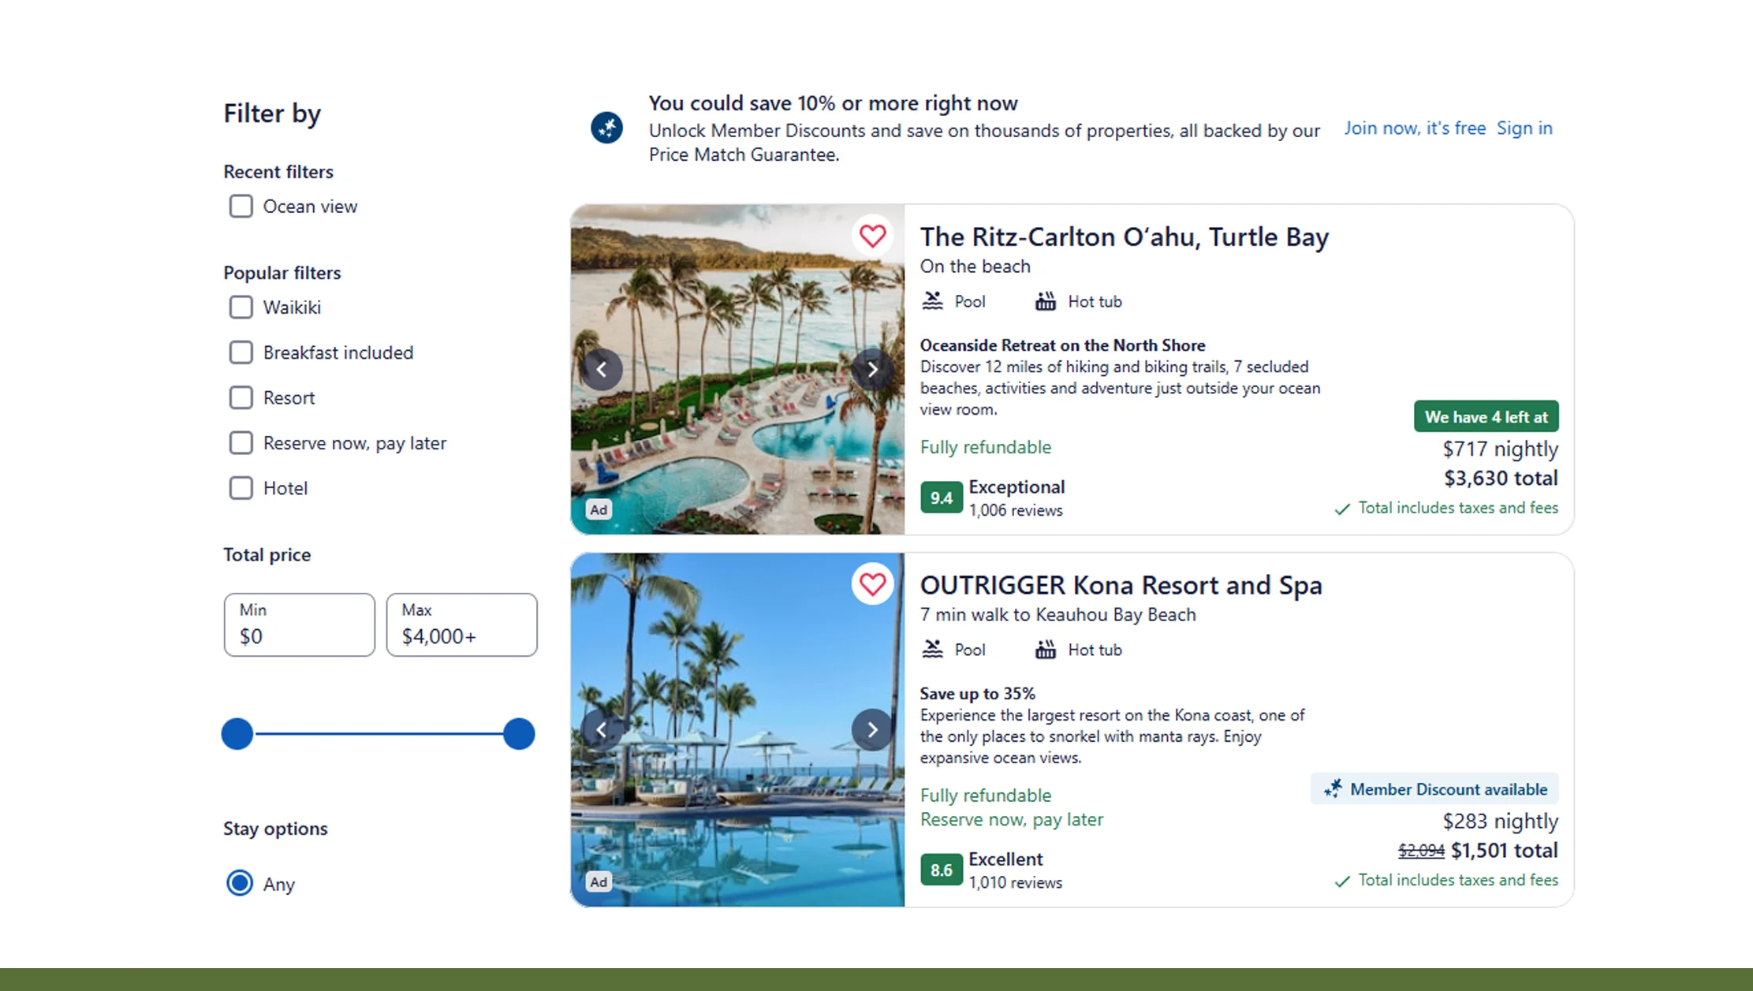Viewport: 1753px width, 991px height.
Task: Show next photo of Ritz-Carlton Turtle Bay
Action: click(872, 369)
